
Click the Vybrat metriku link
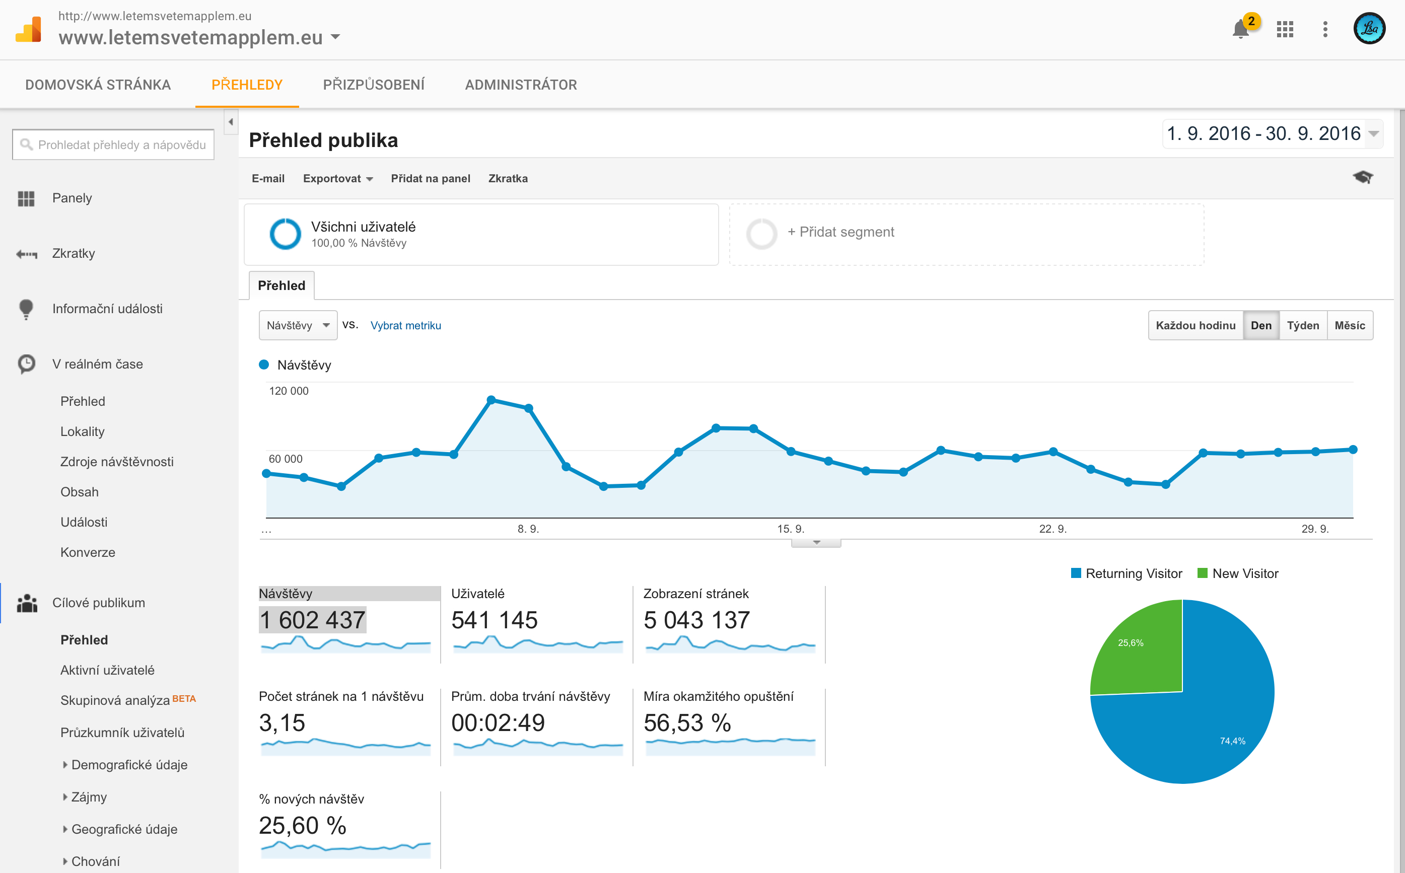pos(405,325)
